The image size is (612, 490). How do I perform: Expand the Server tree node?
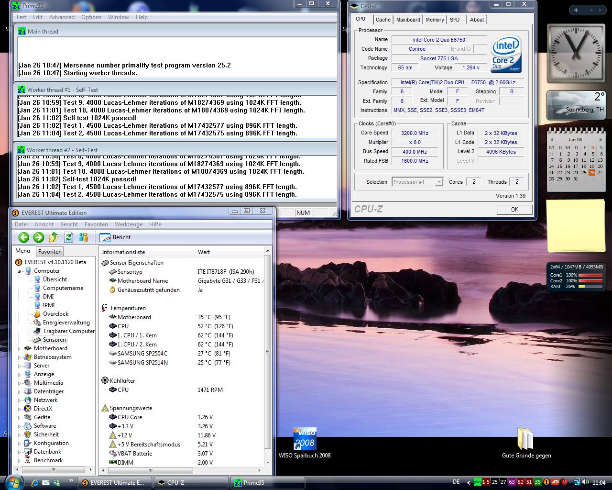click(20, 366)
